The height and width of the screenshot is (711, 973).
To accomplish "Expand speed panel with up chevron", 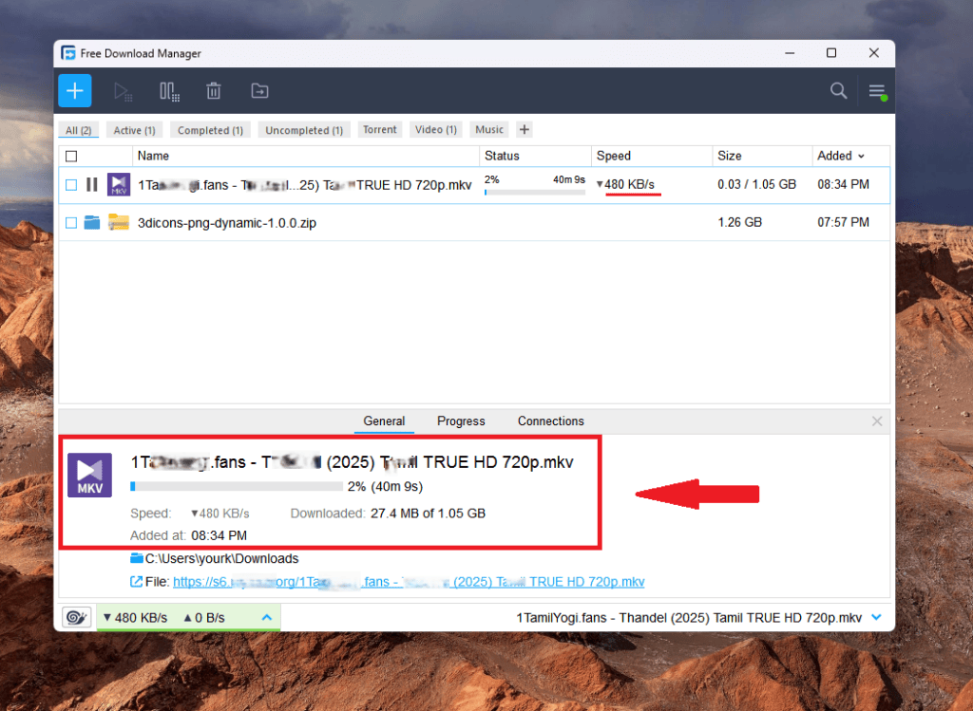I will click(x=267, y=617).
